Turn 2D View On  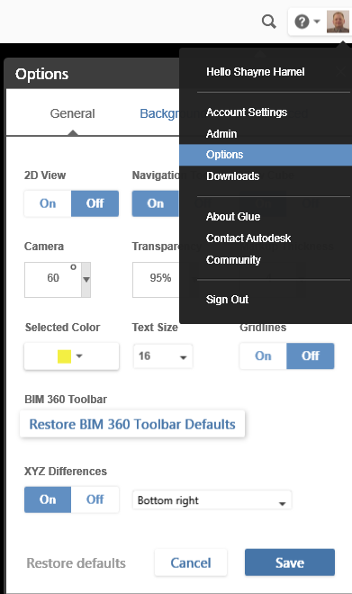tap(48, 203)
